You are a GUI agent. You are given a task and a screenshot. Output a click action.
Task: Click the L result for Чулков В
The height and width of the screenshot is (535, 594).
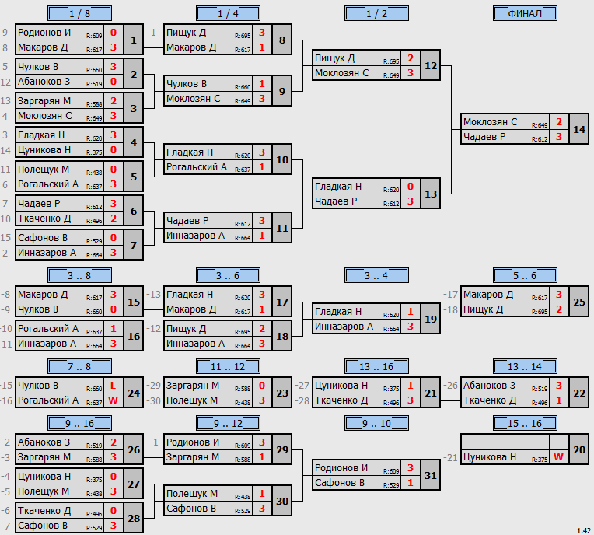pyautogui.click(x=114, y=386)
